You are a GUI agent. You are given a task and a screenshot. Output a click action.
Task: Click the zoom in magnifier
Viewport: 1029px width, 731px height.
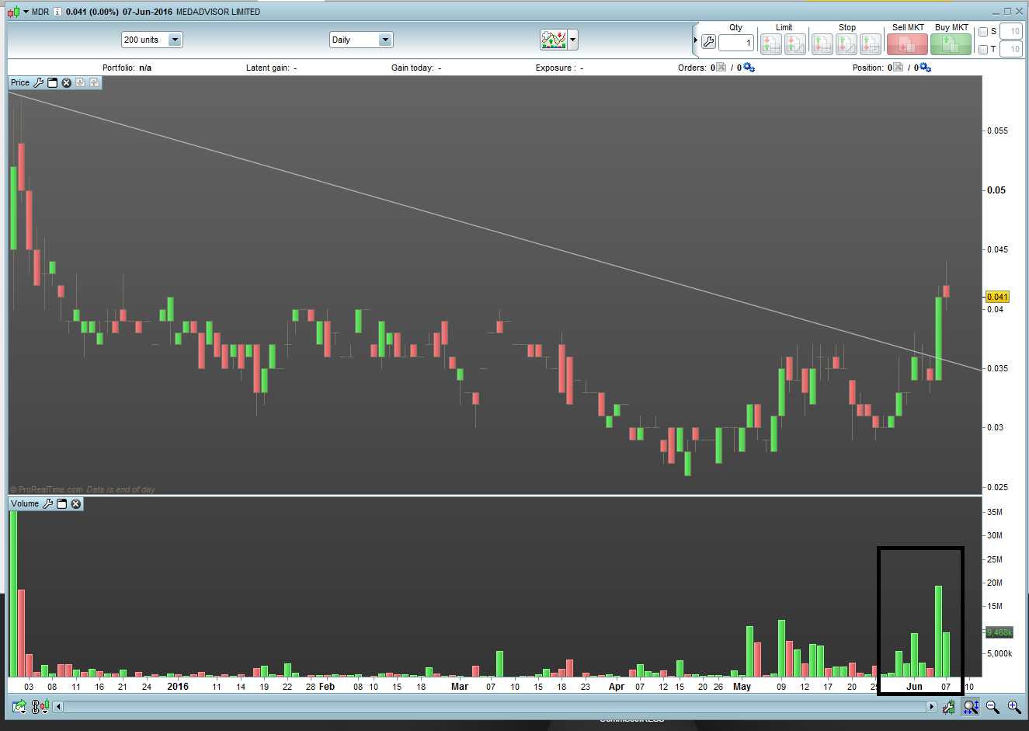coord(1014,706)
